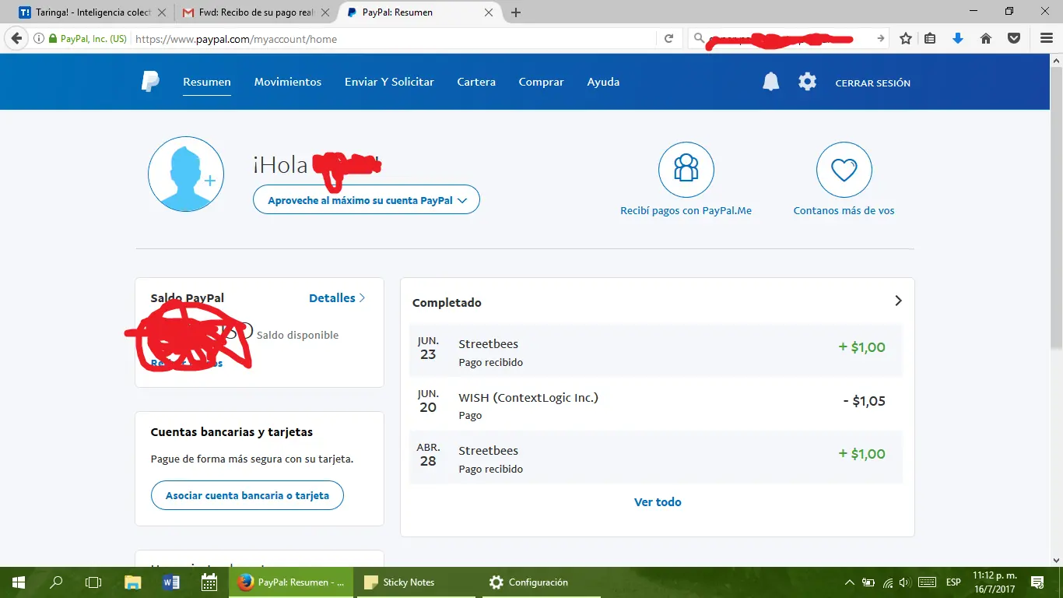The width and height of the screenshot is (1063, 598).
Task: Open the Firefox downloads arrow
Action: click(958, 38)
